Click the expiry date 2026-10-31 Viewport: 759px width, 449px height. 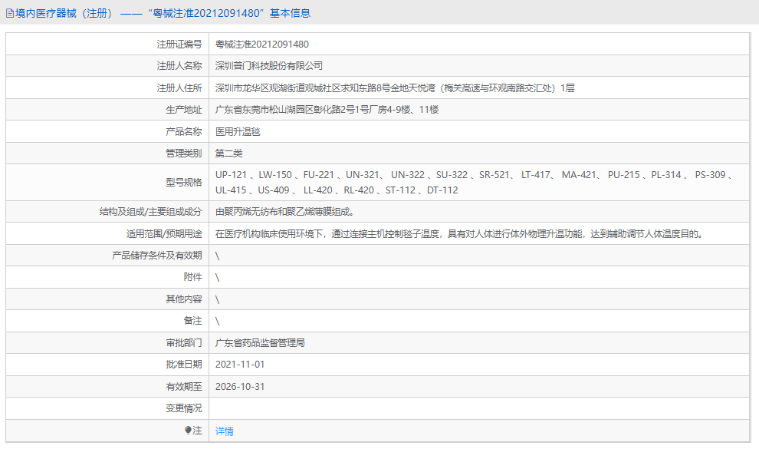(240, 386)
